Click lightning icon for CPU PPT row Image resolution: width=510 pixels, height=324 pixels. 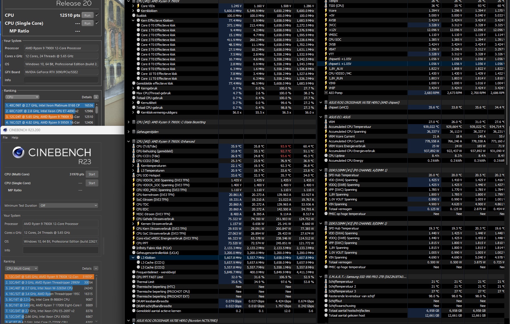tap(134, 243)
